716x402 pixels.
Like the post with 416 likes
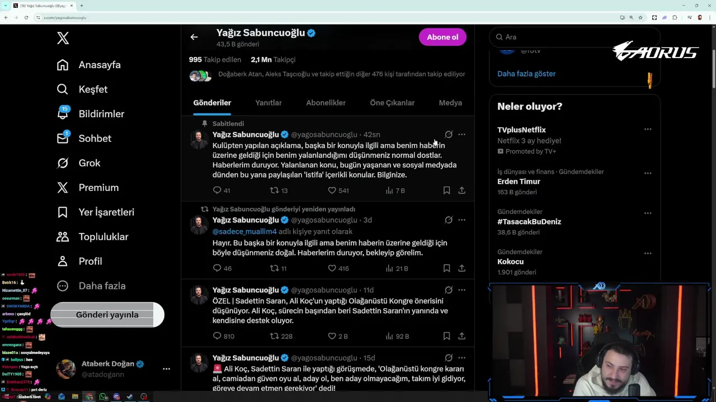coord(332,268)
